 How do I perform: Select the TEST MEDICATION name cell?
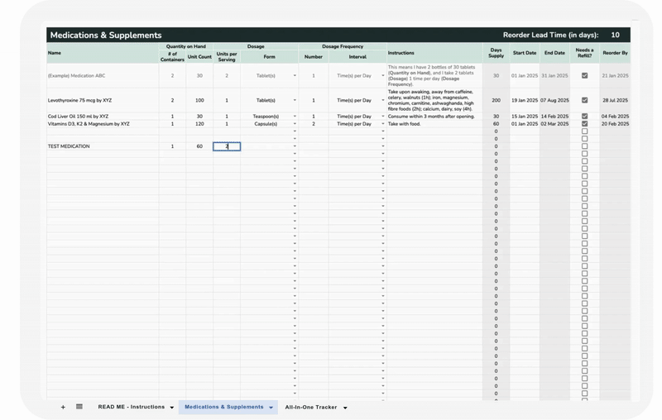(x=103, y=146)
